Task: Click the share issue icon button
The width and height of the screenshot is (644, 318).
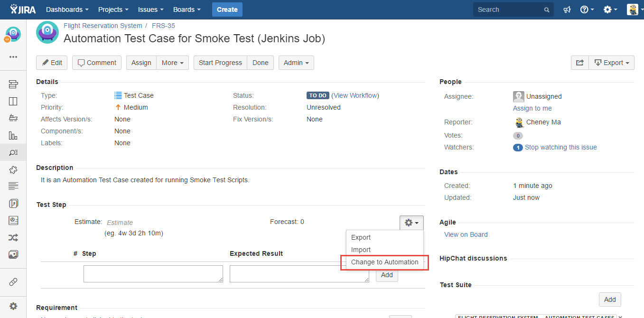Action: (x=579, y=63)
